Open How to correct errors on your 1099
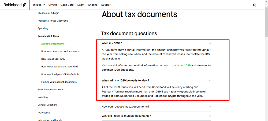The height and width of the screenshot is (121, 268). 60,67
